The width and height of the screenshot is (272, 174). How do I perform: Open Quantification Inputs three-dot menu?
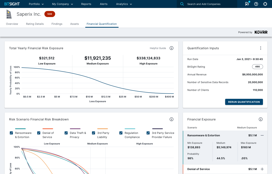click(261, 48)
